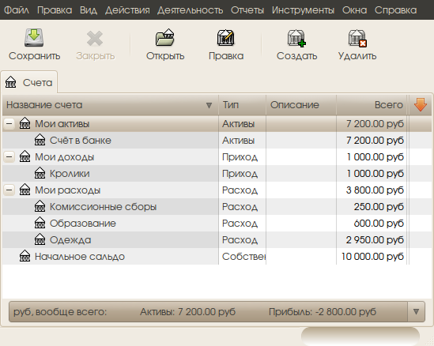
Task: Click the progress bar in the status bar
Action: 360,337
